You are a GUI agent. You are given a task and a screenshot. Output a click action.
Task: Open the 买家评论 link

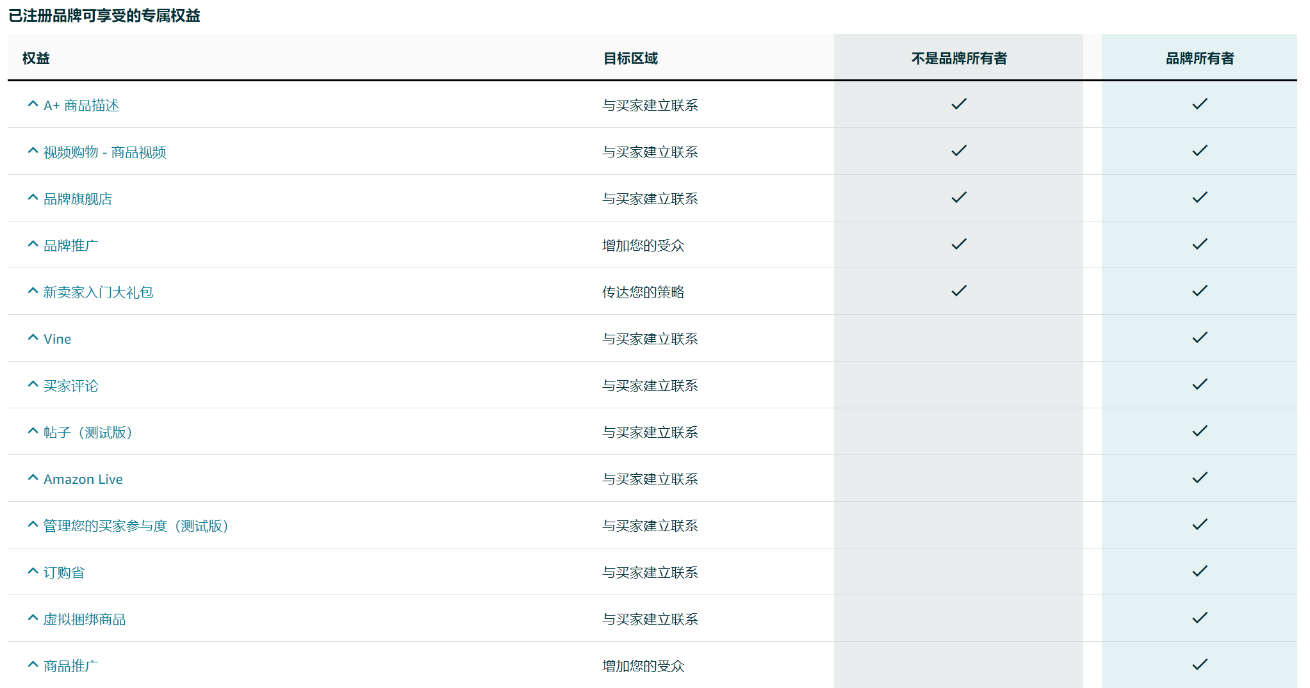point(71,386)
